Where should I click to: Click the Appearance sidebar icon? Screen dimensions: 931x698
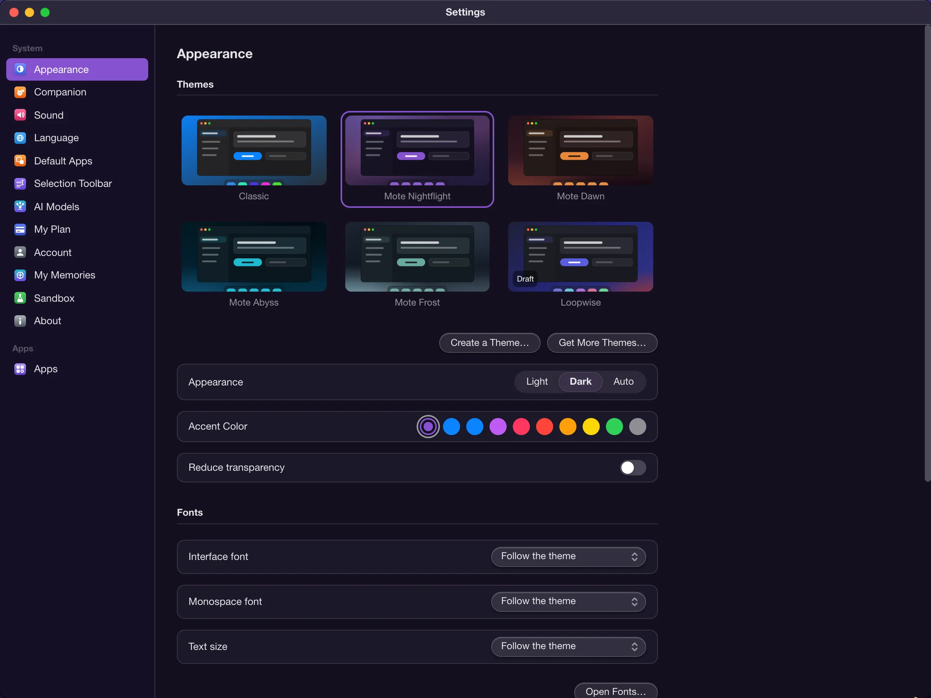coord(20,69)
